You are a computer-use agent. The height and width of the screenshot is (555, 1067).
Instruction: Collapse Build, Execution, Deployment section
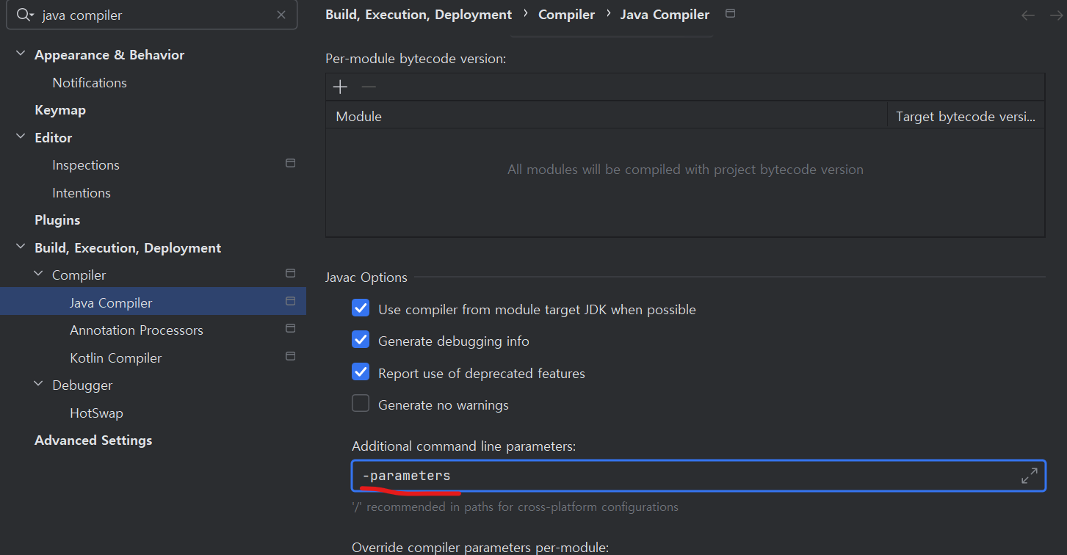(21, 247)
